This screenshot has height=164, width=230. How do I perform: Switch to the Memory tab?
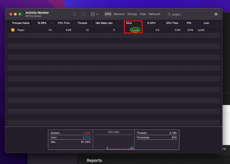119,14
